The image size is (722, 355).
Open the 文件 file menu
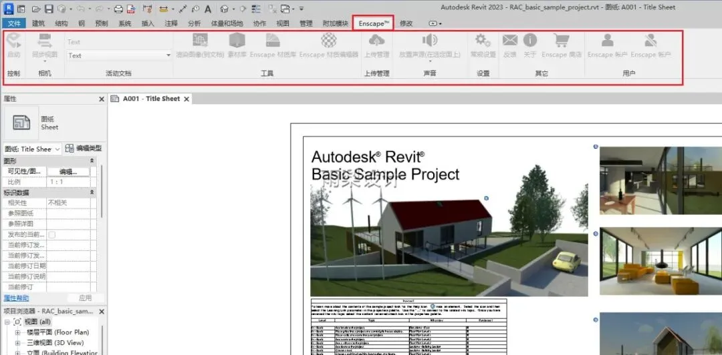[x=15, y=23]
